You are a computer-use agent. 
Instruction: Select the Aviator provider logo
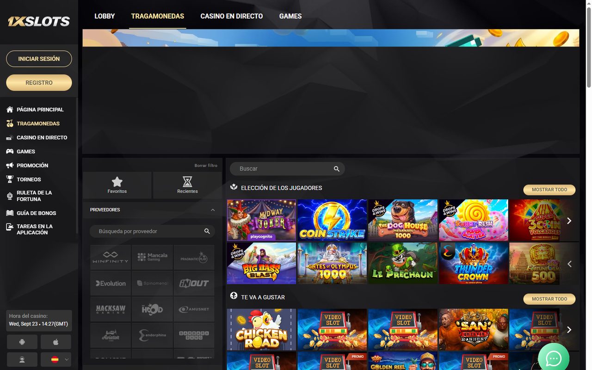click(110, 335)
